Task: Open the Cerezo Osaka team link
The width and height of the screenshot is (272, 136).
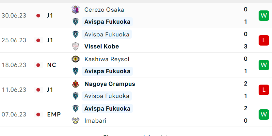Action: tap(104, 10)
